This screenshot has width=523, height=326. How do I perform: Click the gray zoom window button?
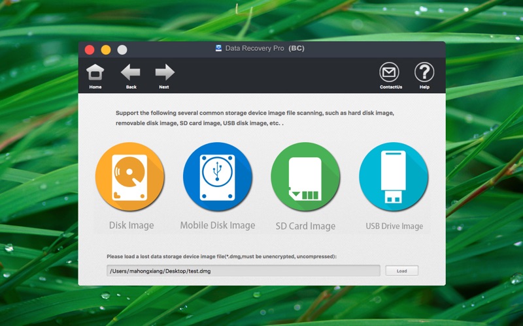[x=122, y=50]
